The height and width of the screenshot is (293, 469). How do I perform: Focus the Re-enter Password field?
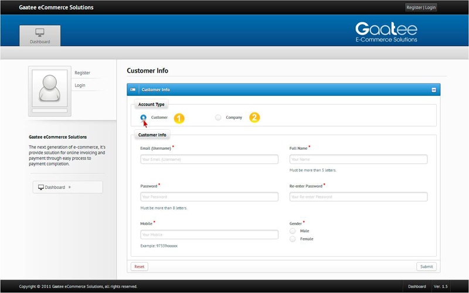click(x=358, y=197)
